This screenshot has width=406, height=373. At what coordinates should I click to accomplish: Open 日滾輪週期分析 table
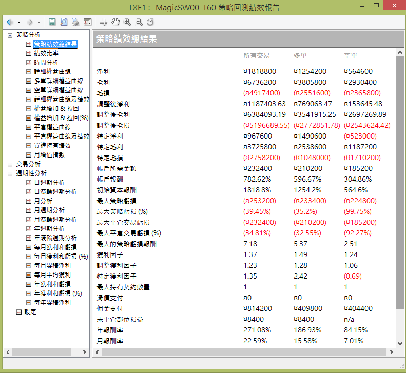click(x=55, y=192)
